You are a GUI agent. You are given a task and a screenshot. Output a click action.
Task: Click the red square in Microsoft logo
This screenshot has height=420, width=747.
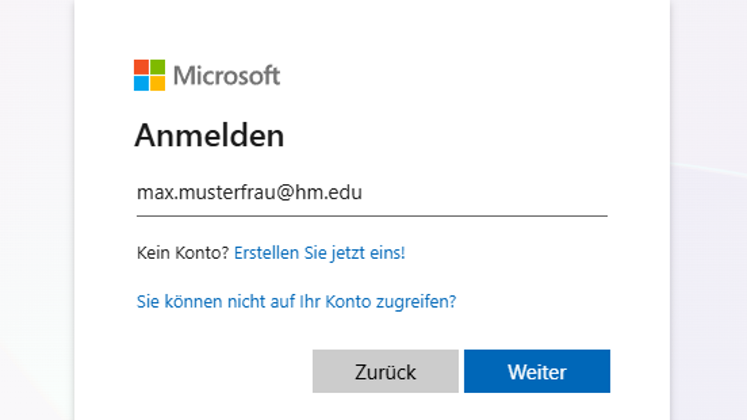[x=142, y=67]
